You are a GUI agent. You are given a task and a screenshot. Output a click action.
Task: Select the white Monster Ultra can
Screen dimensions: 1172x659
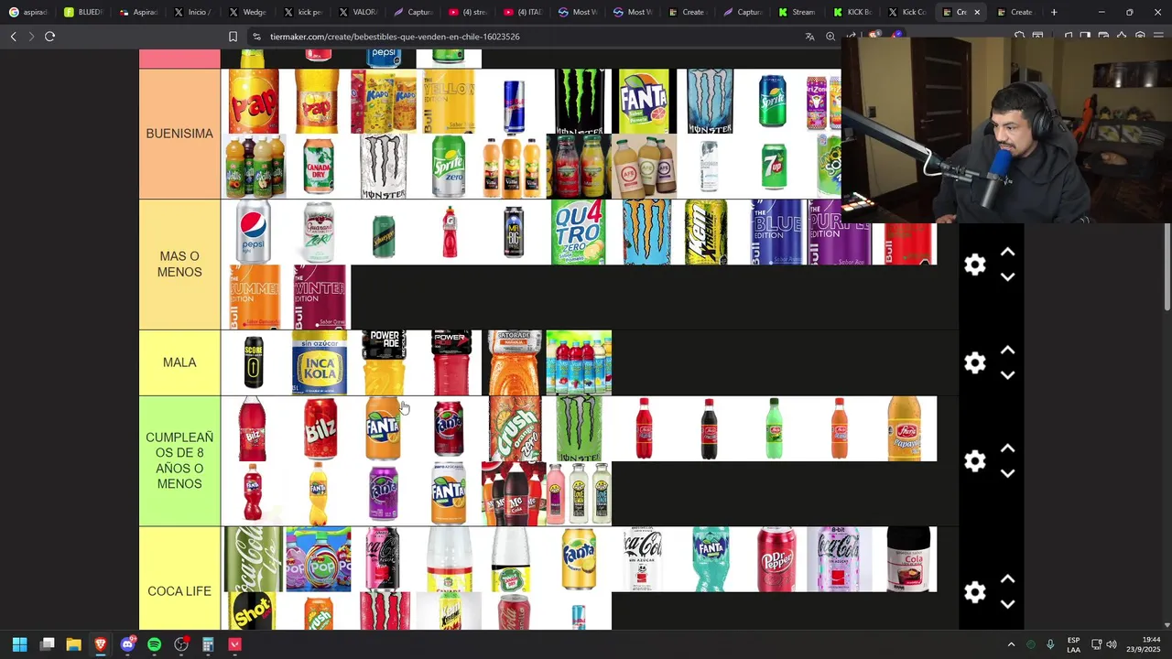[383, 167]
